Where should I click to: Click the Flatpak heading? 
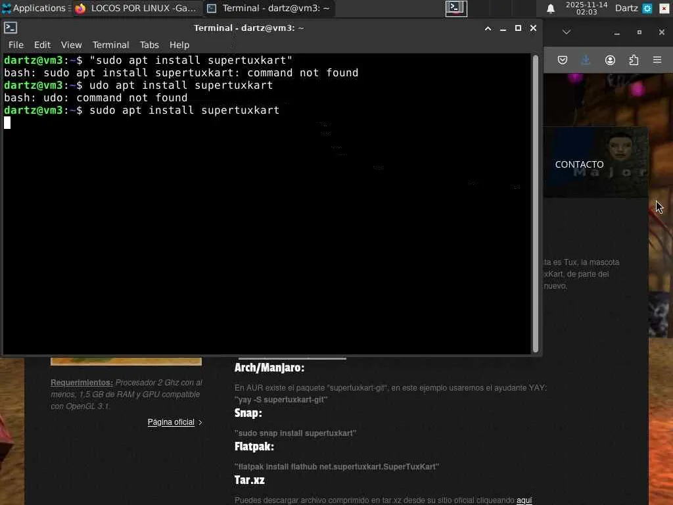254,446
